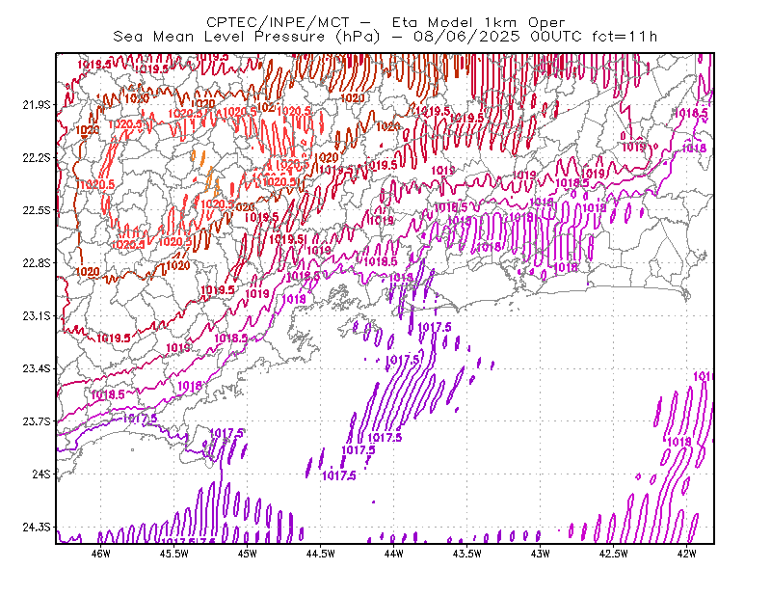Click the longitude label '45.5W'
Screen dimensions: 771x596
point(174,554)
